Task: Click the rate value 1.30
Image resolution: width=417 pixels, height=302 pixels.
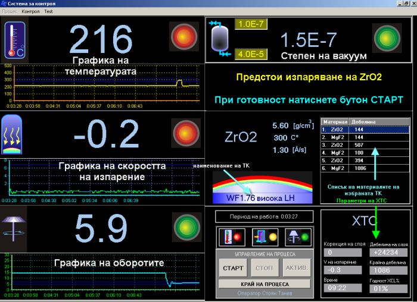Action: pyautogui.click(x=281, y=150)
